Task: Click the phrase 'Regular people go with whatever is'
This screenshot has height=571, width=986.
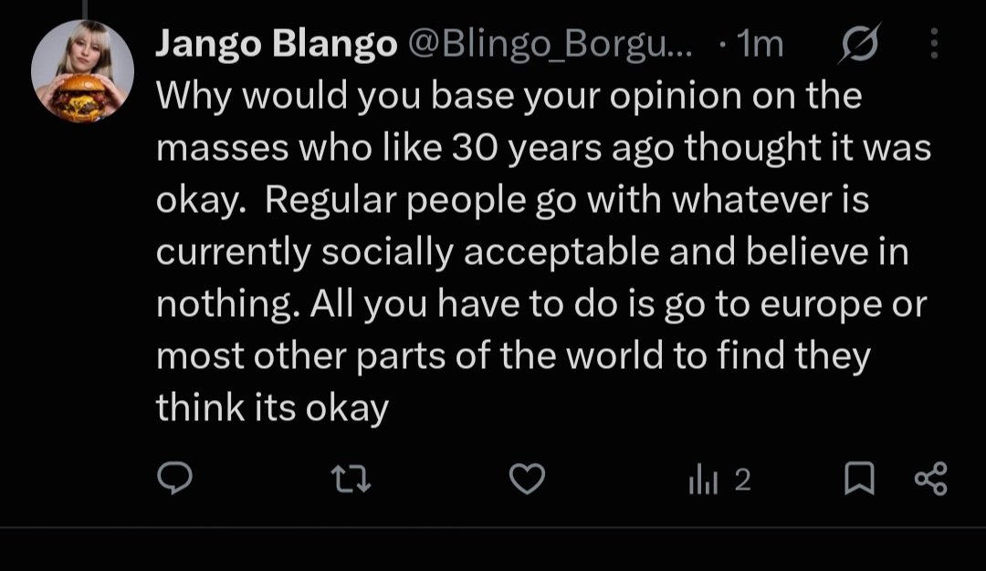Action: [x=567, y=201]
